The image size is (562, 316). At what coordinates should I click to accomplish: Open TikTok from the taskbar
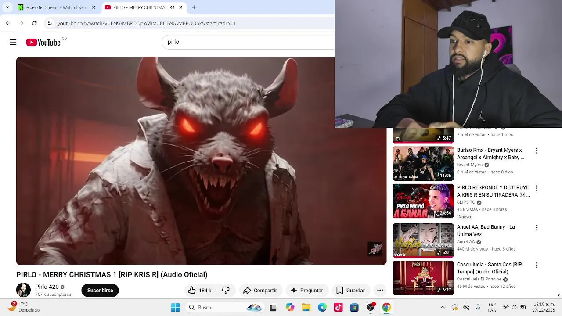click(x=338, y=308)
